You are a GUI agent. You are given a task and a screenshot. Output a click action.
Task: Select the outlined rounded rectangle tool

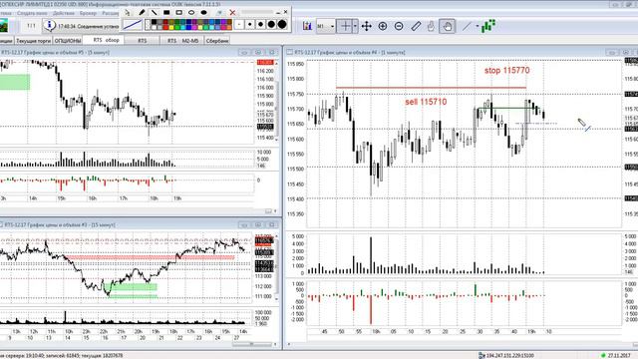tap(179, 13)
